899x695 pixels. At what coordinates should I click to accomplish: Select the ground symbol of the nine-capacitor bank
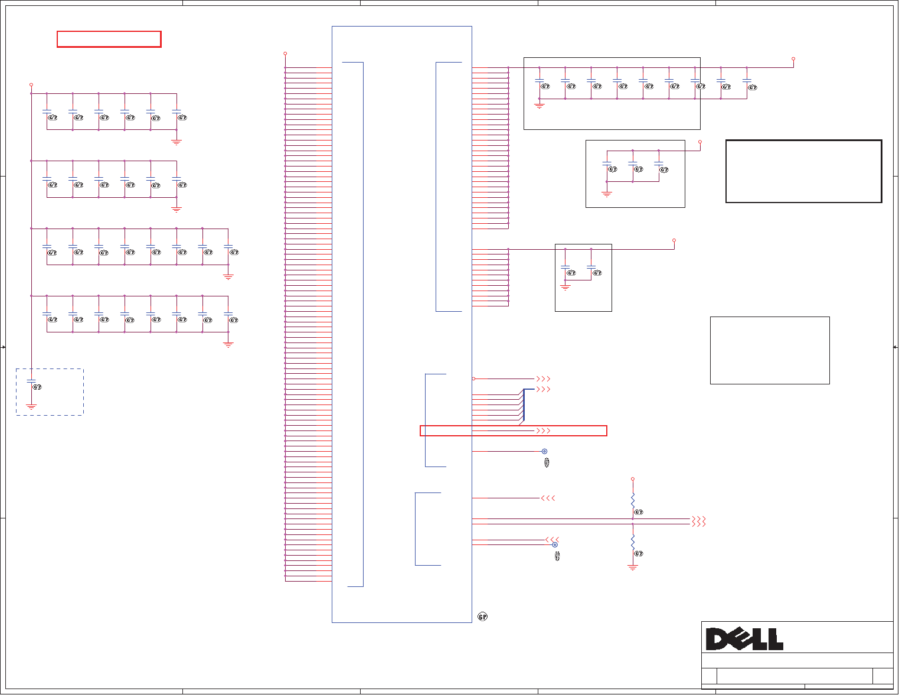(x=539, y=106)
